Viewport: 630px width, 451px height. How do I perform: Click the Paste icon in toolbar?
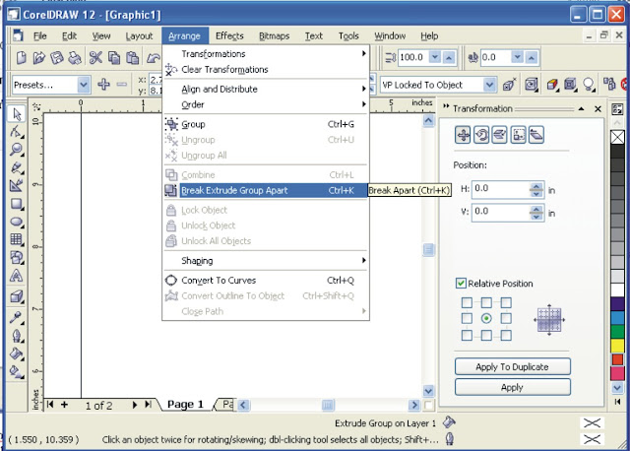pyautogui.click(x=133, y=57)
